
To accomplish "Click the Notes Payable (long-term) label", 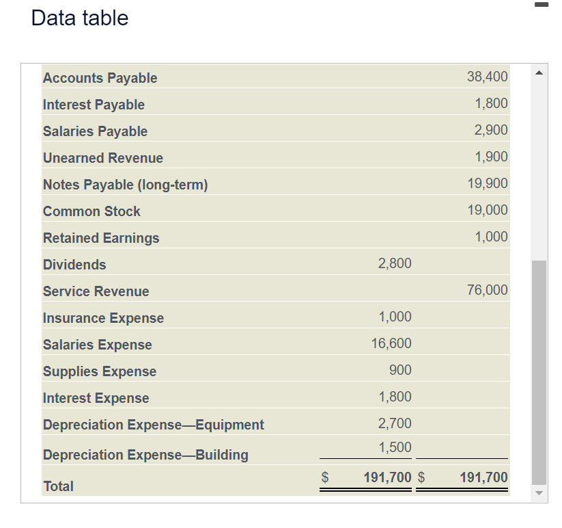I will [x=125, y=185].
